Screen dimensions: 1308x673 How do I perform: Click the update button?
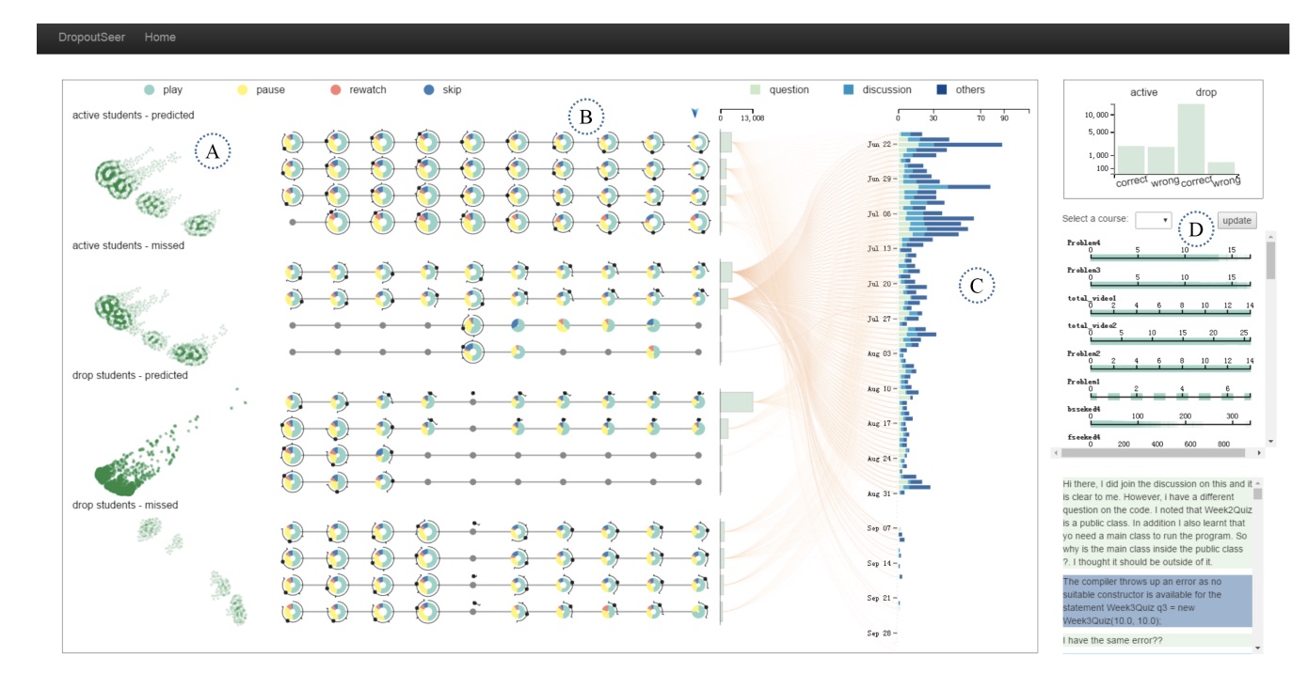pyautogui.click(x=1236, y=220)
